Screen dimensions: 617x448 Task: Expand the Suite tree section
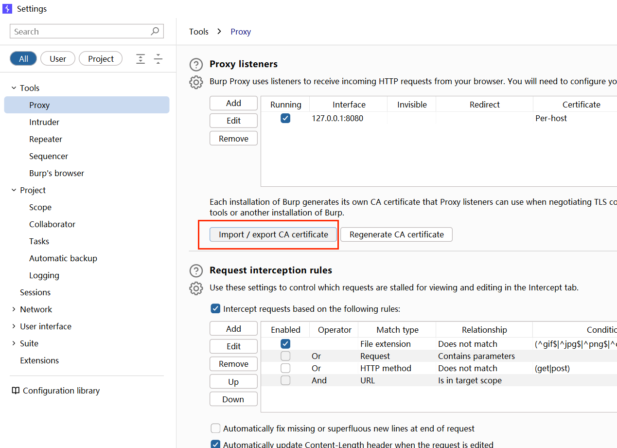tap(14, 343)
